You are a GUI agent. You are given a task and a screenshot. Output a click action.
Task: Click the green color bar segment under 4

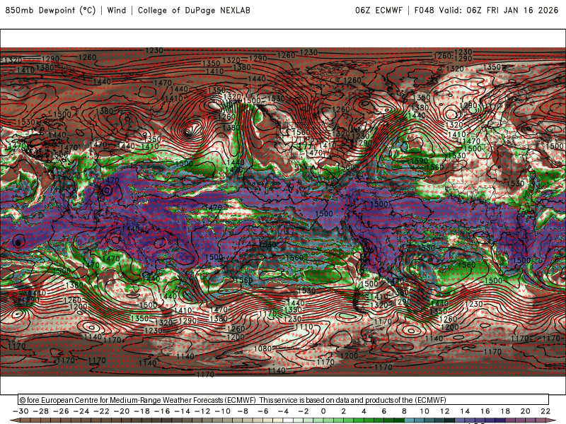(x=369, y=421)
